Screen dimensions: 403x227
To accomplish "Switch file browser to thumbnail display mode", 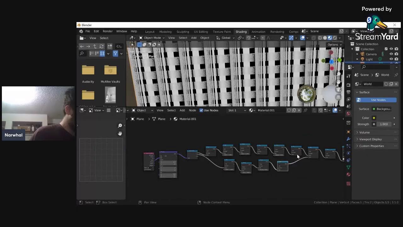I will (x=102, y=54).
